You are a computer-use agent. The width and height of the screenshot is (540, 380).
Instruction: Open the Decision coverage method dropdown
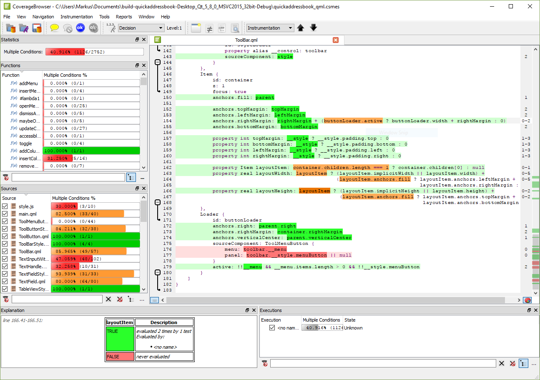141,28
